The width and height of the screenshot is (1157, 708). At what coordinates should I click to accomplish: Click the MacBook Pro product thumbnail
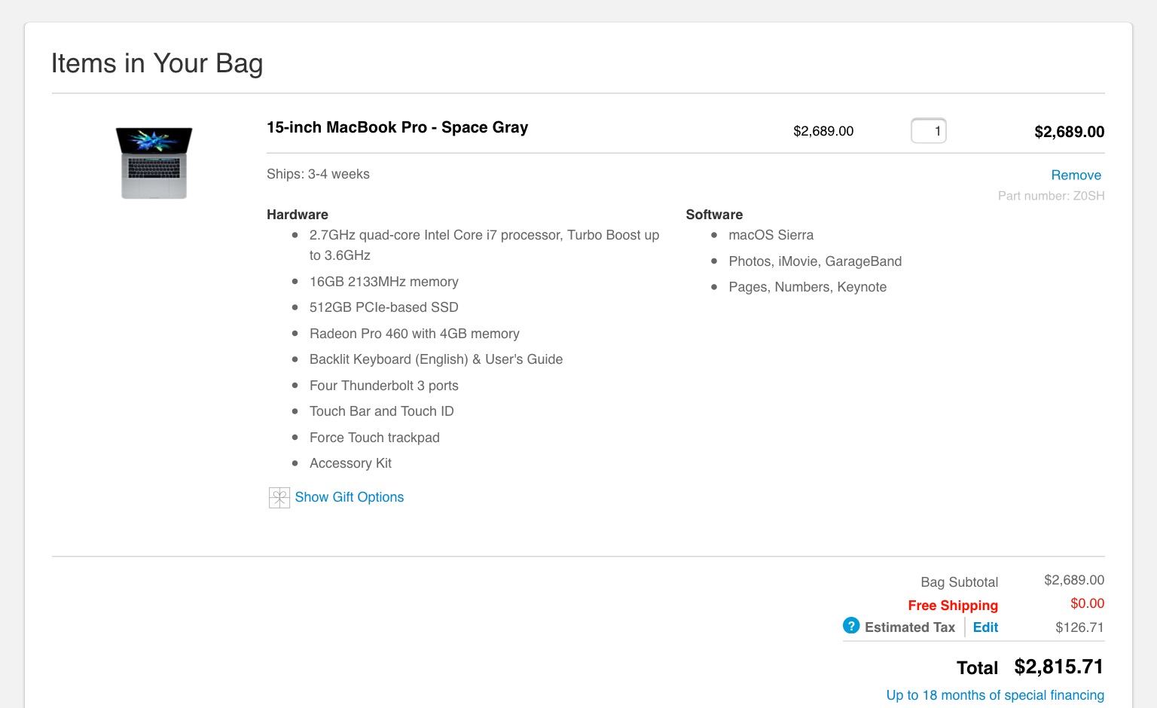click(154, 163)
